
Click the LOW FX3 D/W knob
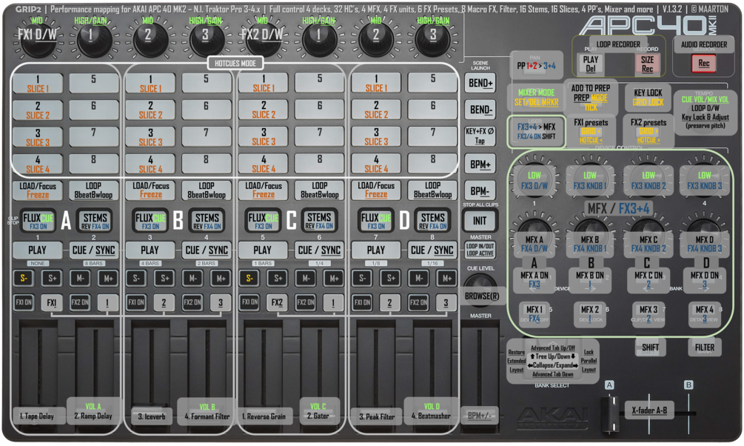534,179
